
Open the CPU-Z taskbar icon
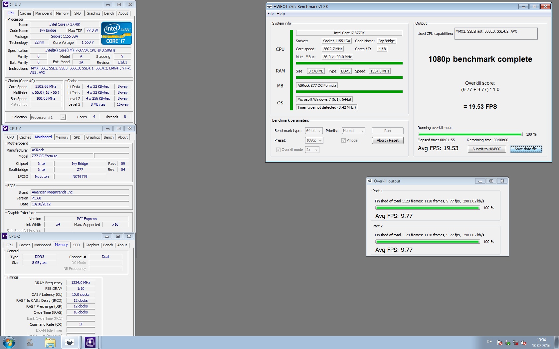[90, 342]
